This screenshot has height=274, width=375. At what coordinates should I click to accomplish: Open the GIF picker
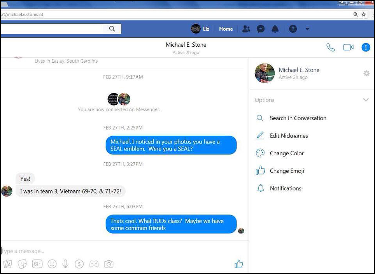pyautogui.click(x=37, y=264)
